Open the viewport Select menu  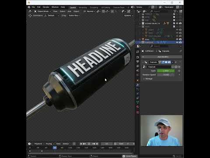tap(63, 11)
